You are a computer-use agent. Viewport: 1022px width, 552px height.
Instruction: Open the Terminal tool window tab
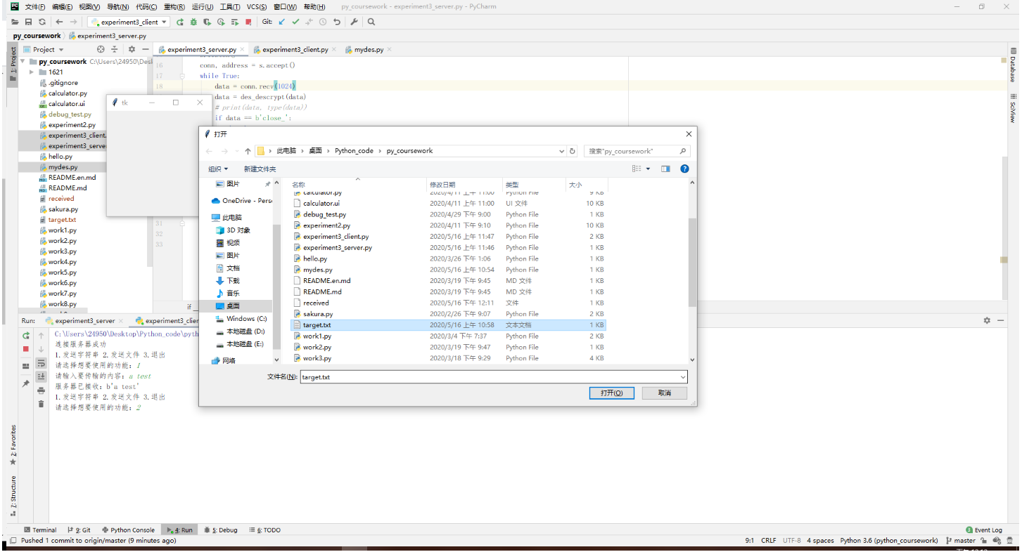click(x=40, y=530)
